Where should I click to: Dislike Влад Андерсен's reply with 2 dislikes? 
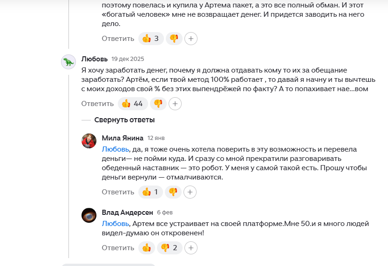tap(170, 247)
